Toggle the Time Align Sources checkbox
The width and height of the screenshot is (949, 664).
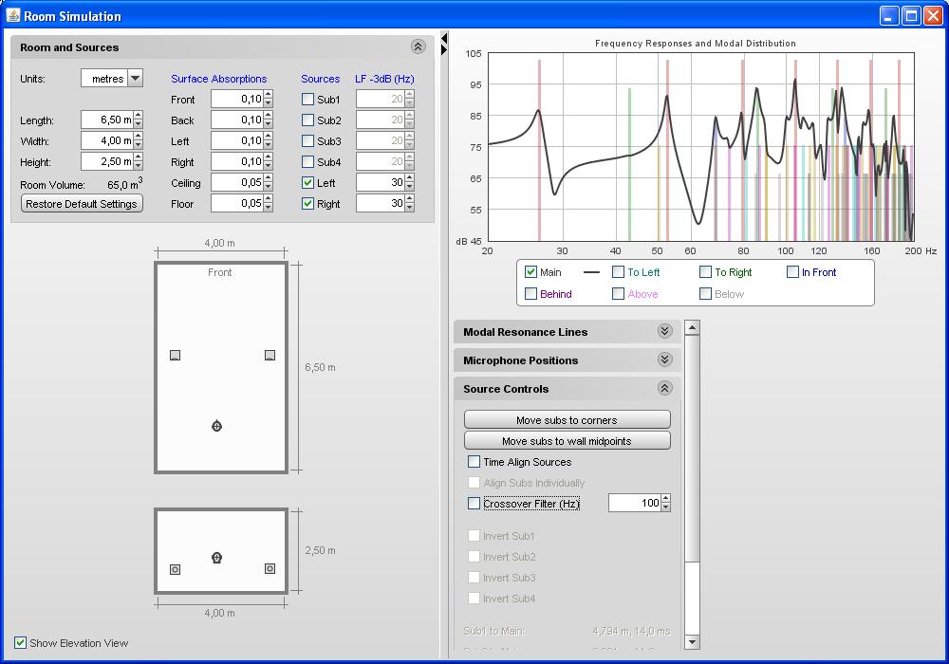pos(474,462)
